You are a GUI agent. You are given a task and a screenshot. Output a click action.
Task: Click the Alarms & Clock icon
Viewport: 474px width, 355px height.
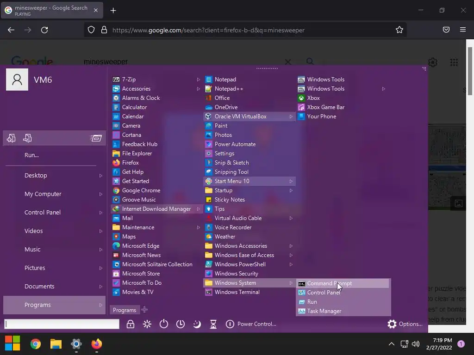pyautogui.click(x=116, y=98)
